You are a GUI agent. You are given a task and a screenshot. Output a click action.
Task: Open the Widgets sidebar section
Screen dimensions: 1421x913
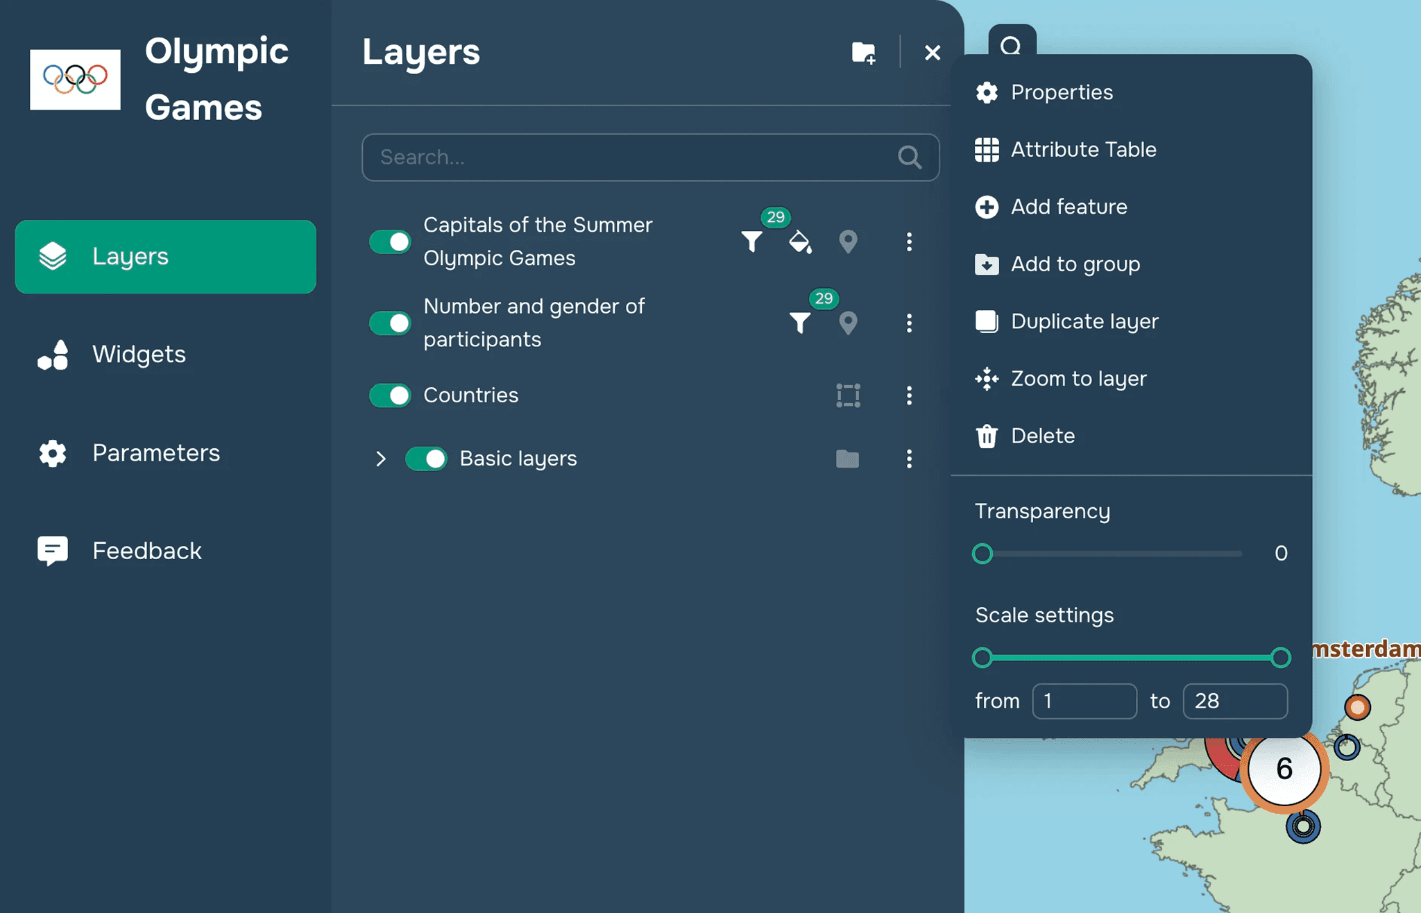pos(139,355)
